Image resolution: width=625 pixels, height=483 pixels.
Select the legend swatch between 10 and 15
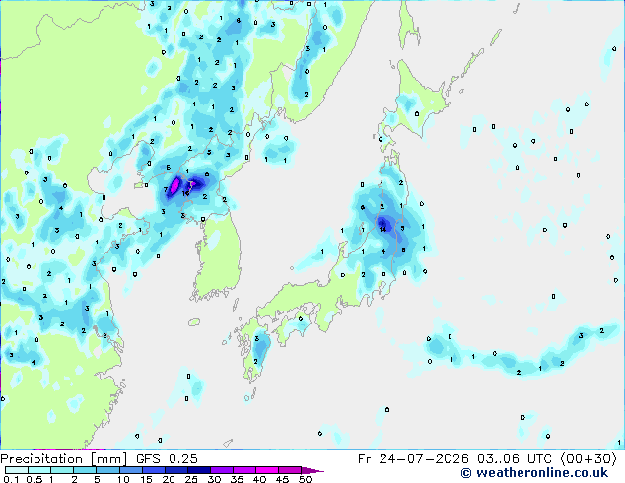131,470
